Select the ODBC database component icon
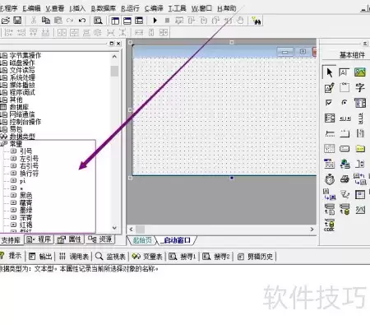 point(329,225)
